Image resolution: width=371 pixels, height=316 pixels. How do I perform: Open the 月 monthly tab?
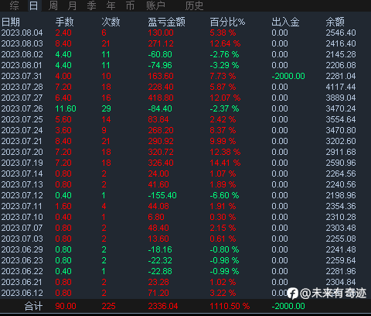(x=73, y=5)
